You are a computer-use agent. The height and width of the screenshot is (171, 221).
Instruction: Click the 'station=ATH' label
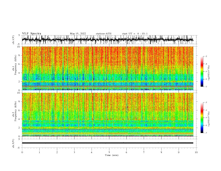(x=104, y=34)
